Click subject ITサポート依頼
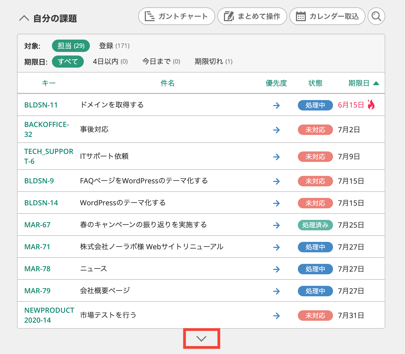 click(x=104, y=156)
